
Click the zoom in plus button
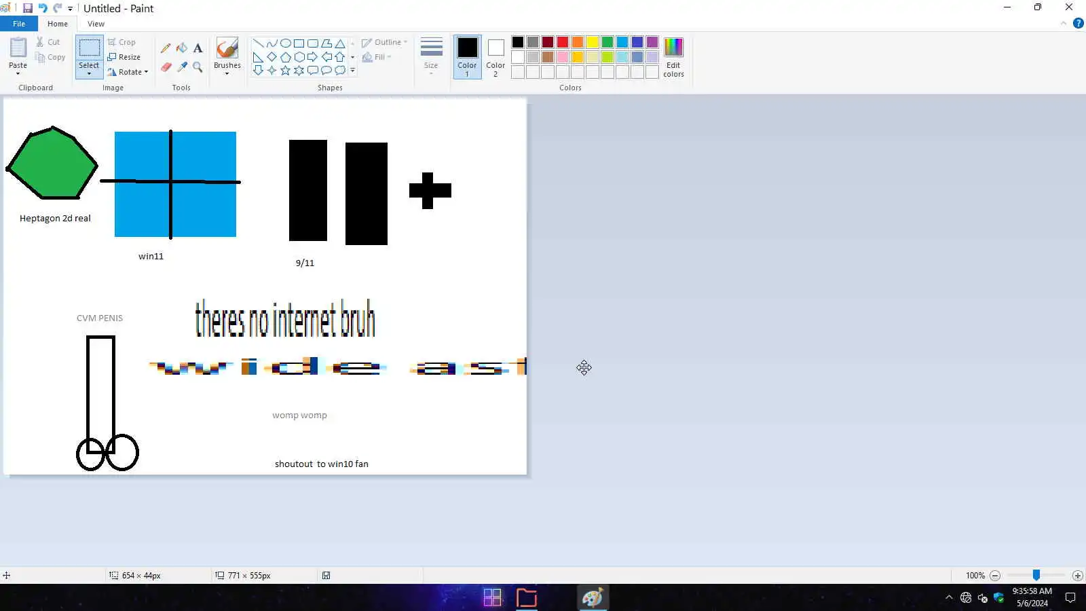(x=1077, y=576)
